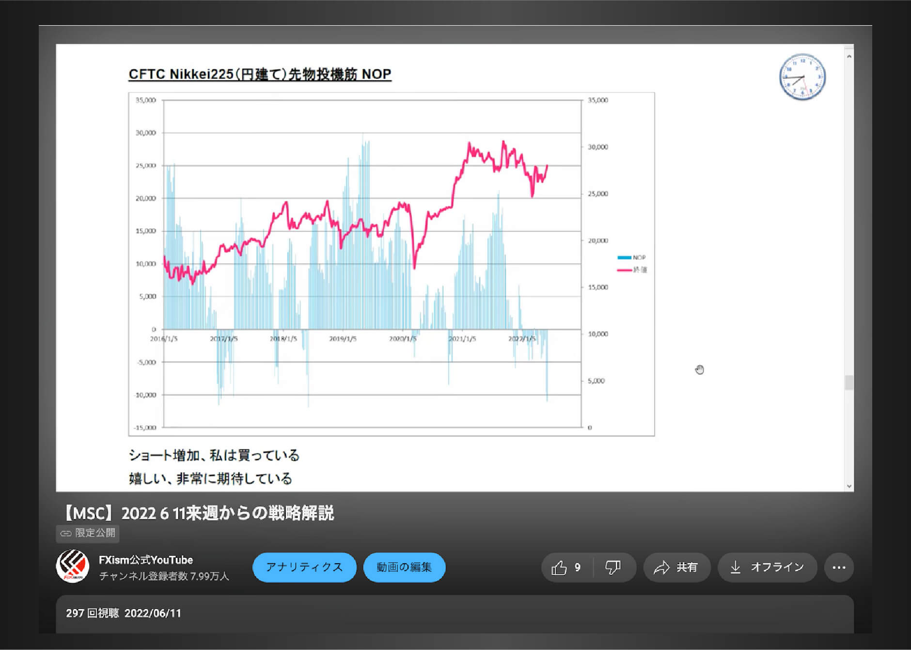Click the slide's scrollbar down arrow
The width and height of the screenshot is (911, 650).
coord(849,486)
